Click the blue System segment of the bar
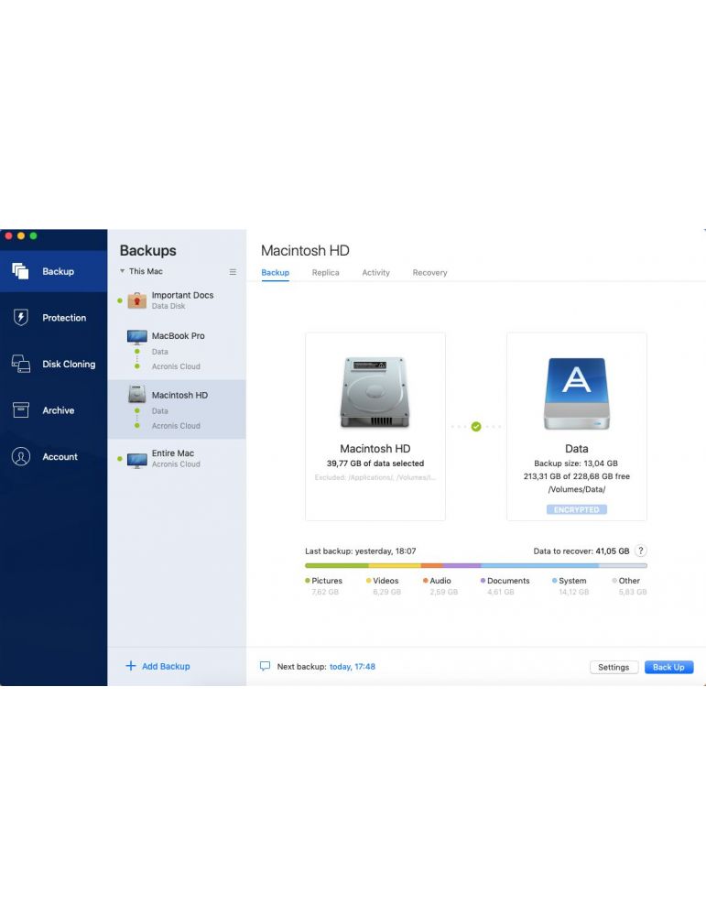The image size is (706, 916). [540, 565]
